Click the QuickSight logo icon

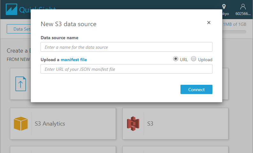point(11,10)
